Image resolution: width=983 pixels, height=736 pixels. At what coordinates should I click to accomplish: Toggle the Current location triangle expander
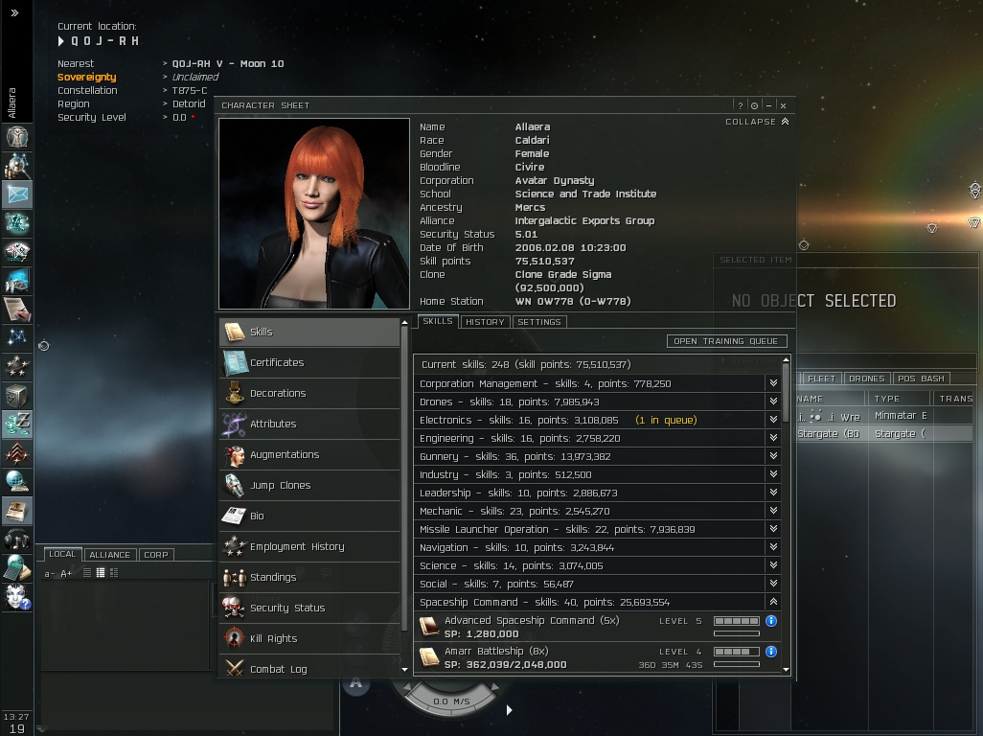(x=60, y=41)
